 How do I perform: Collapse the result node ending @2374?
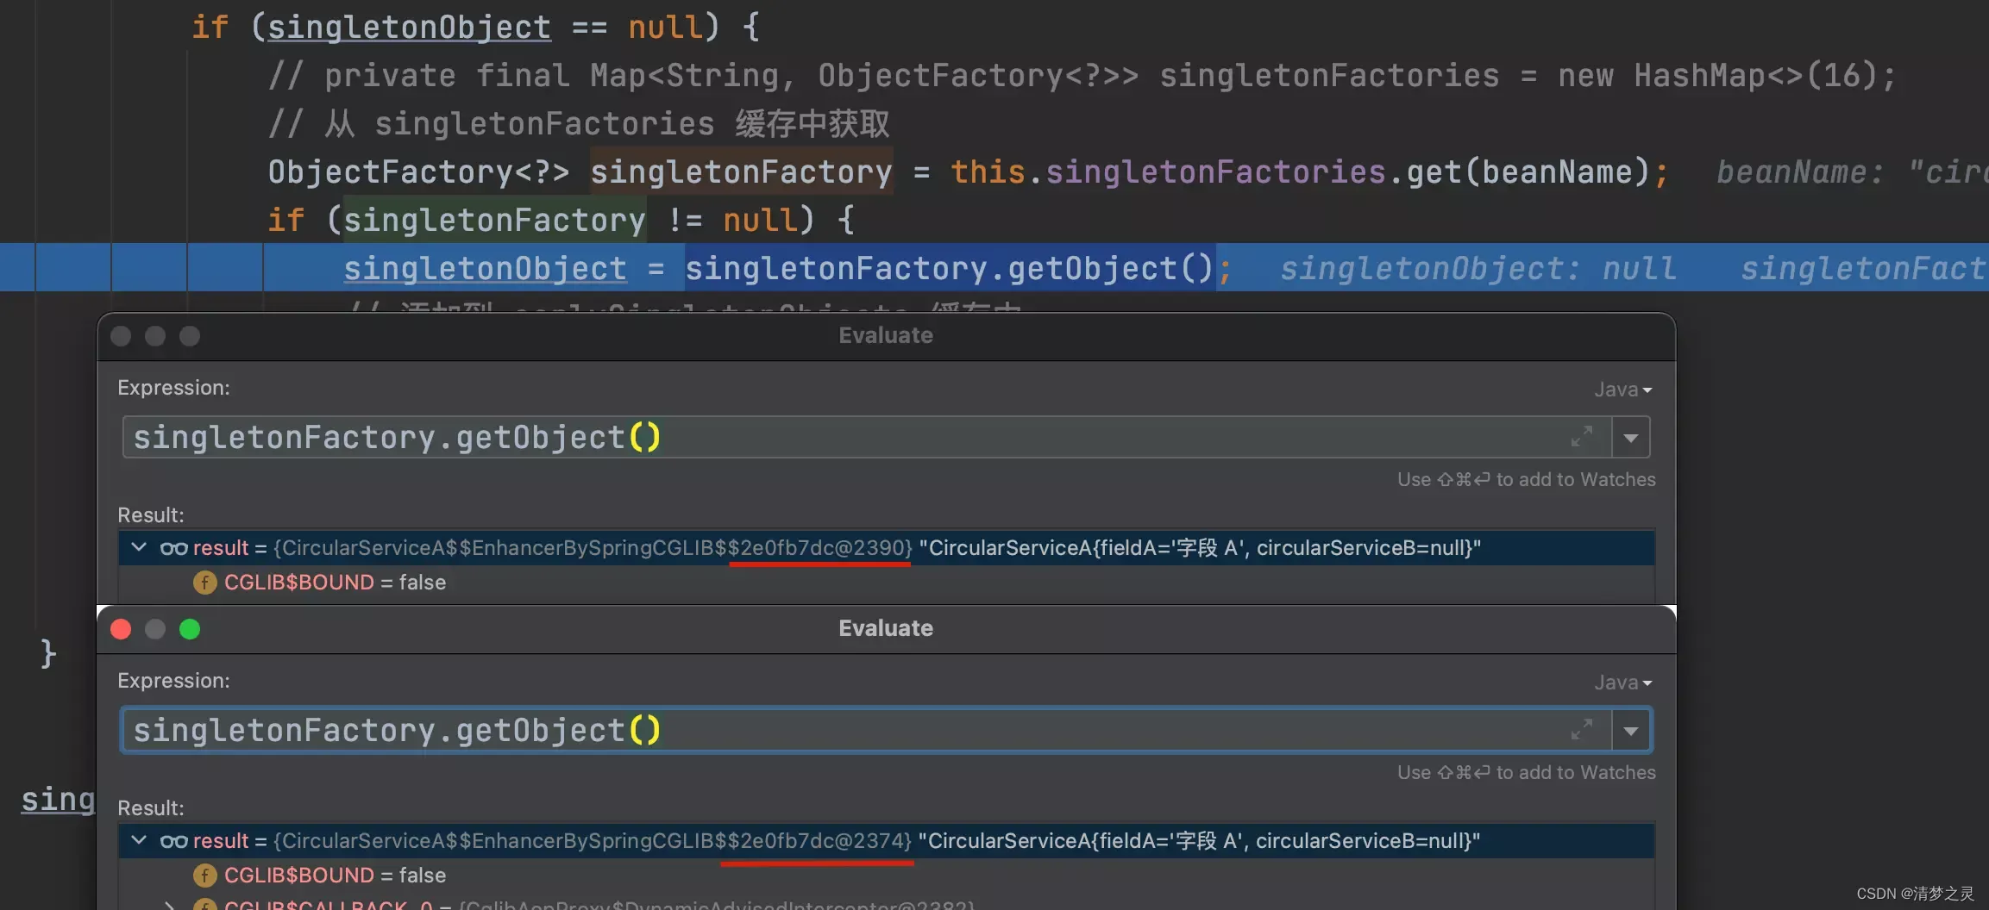pyautogui.click(x=139, y=840)
